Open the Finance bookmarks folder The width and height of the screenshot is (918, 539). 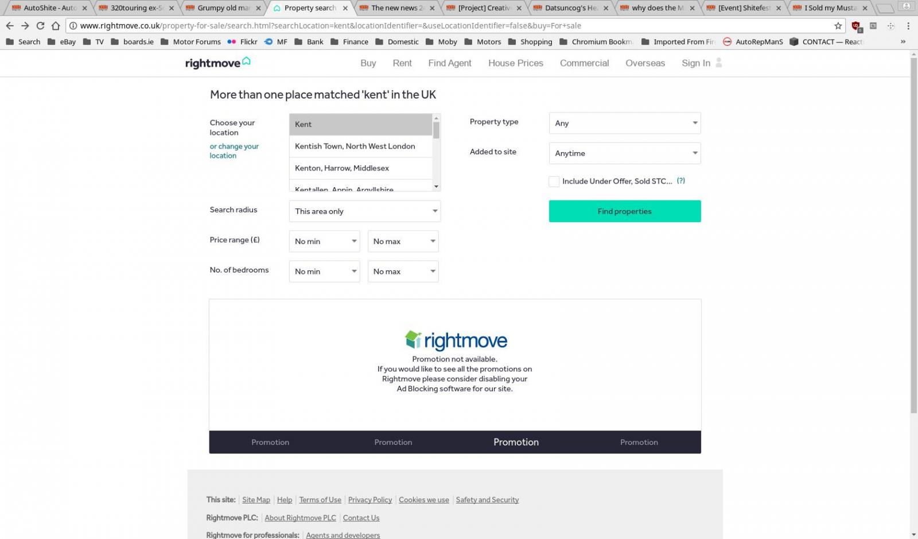tap(349, 41)
